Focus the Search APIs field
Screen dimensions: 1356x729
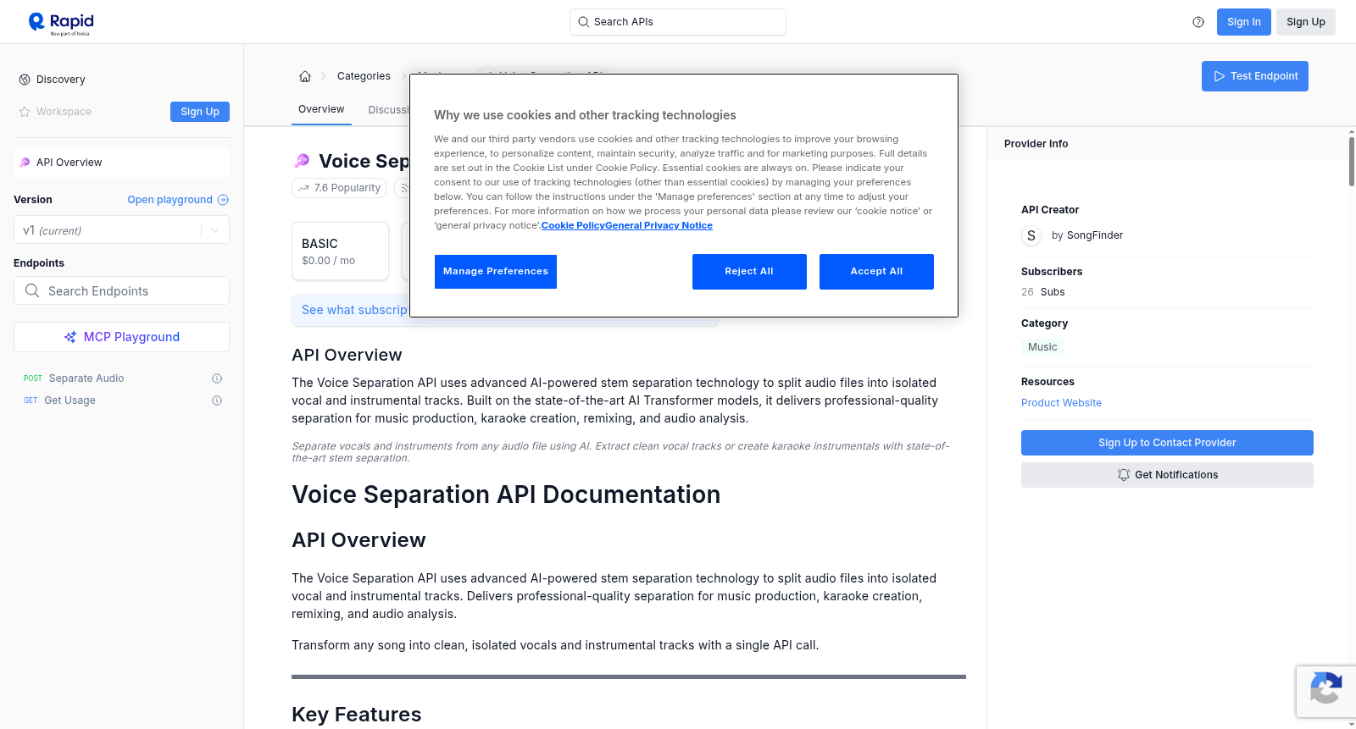678,22
